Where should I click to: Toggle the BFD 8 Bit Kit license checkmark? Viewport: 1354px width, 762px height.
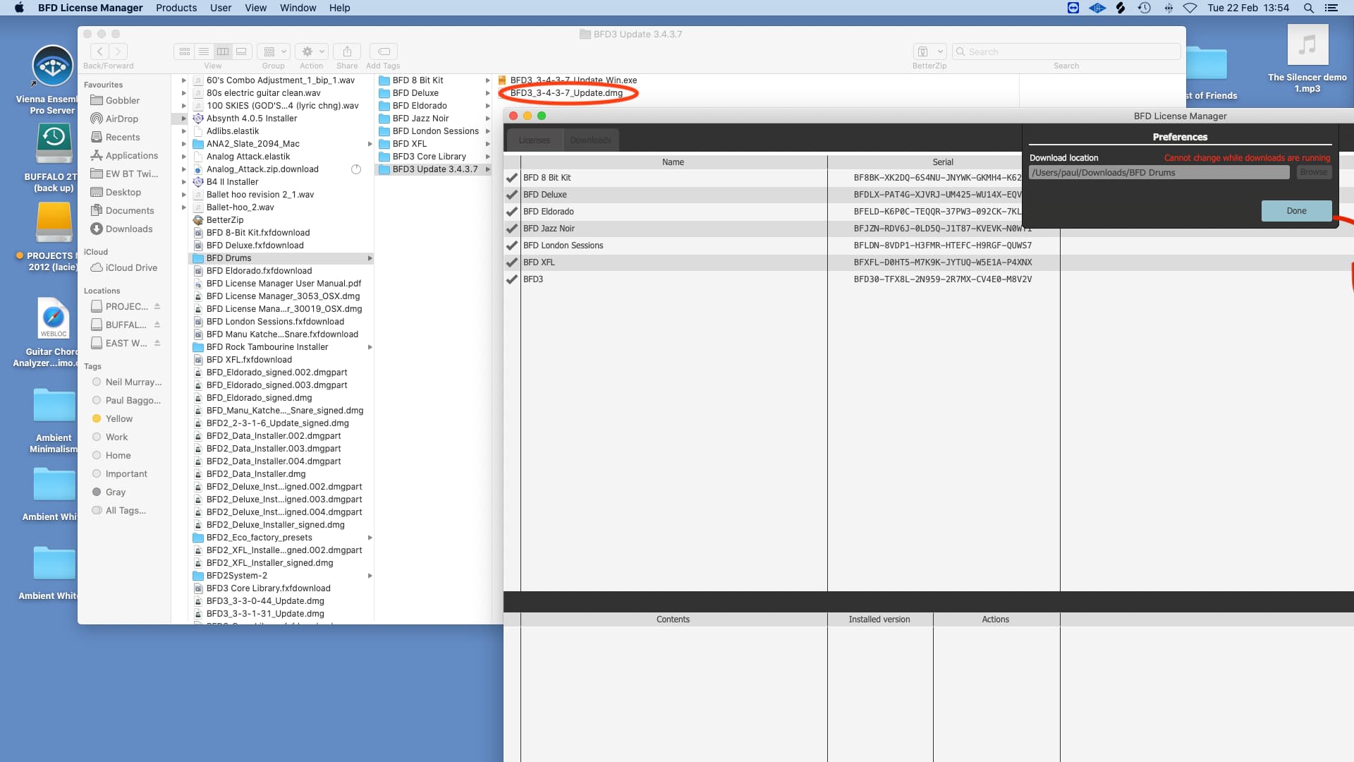coord(512,178)
